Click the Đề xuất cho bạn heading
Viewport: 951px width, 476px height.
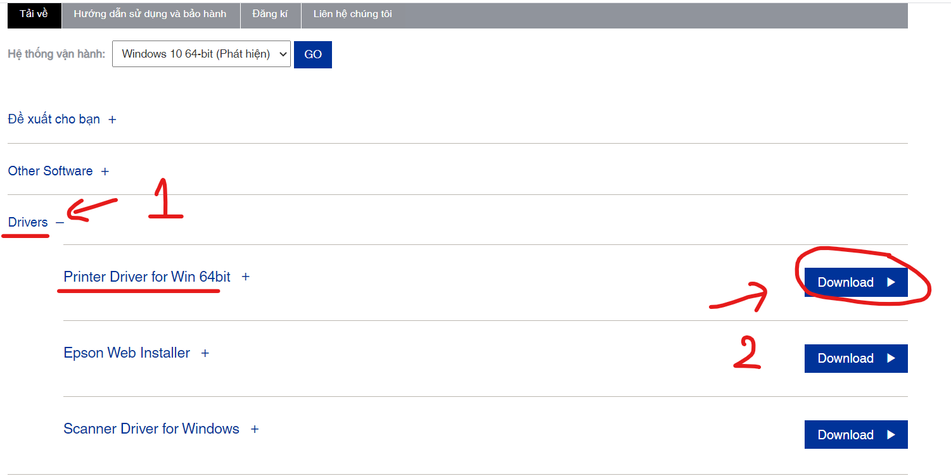pos(54,120)
